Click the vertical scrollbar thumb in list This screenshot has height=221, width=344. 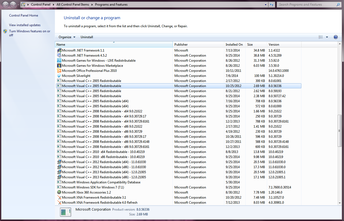[339, 131]
